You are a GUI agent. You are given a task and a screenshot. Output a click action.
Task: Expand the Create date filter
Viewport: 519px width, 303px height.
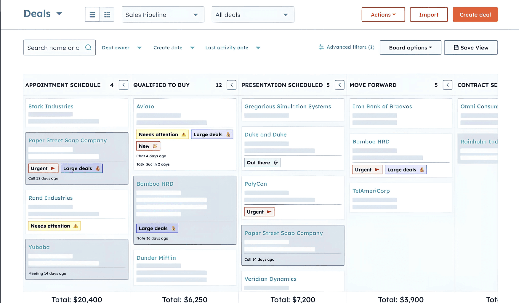click(x=174, y=48)
